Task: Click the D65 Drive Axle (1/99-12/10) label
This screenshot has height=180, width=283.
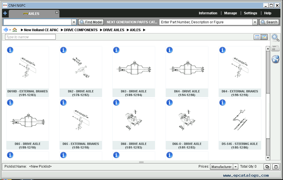Action: click(28, 145)
